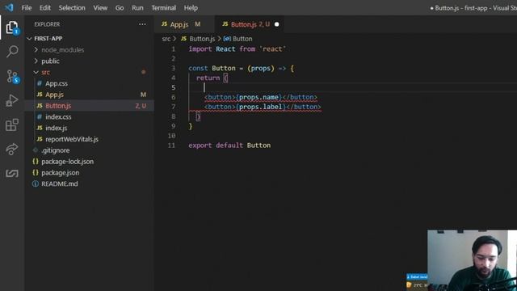
Task: Click Button.js in the breadcrumb path
Action: pyautogui.click(x=202, y=39)
